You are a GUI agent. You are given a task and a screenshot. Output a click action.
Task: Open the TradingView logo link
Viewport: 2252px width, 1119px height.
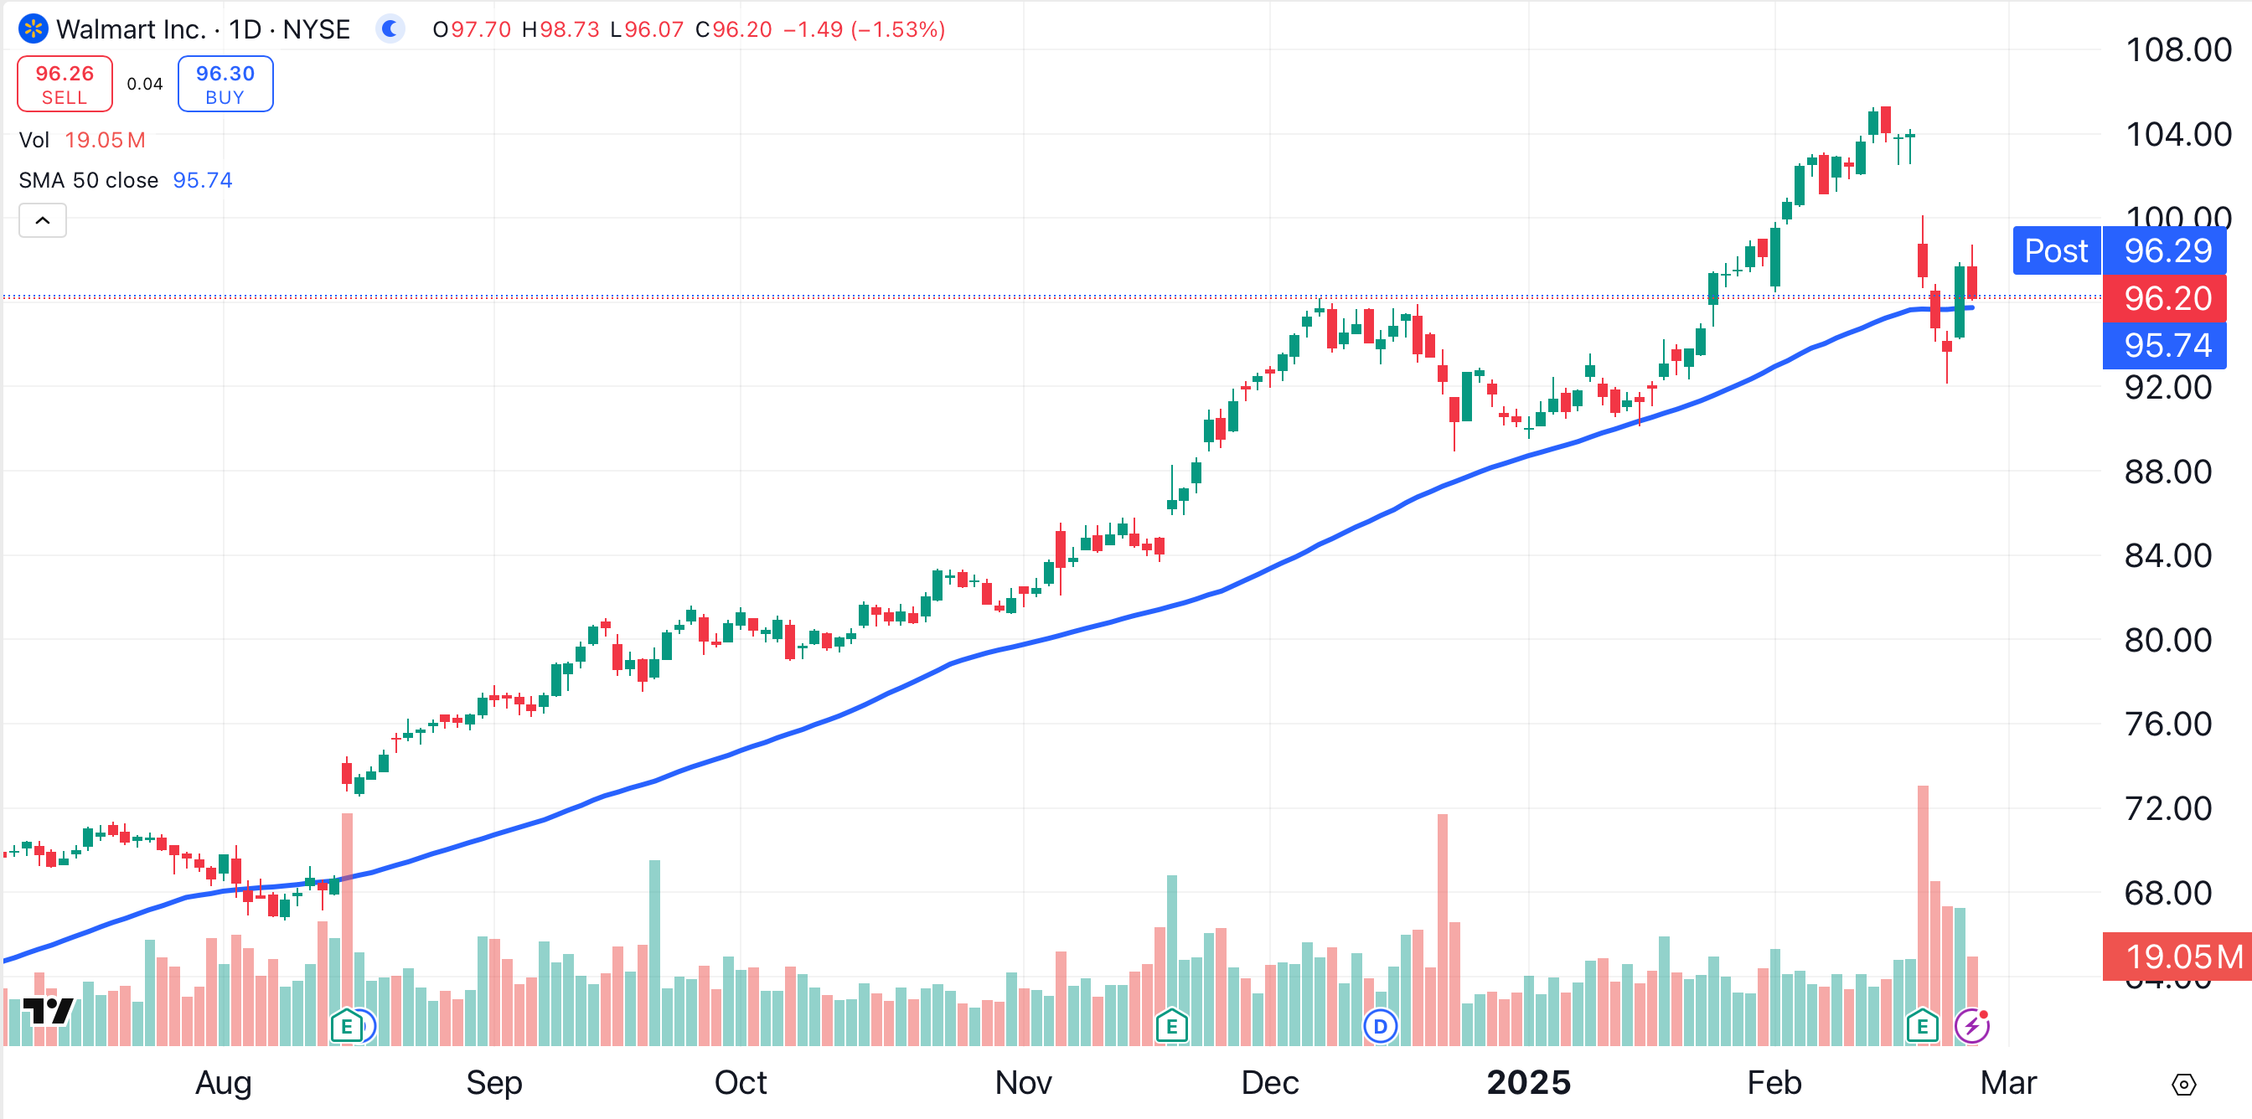pyautogui.click(x=48, y=1012)
